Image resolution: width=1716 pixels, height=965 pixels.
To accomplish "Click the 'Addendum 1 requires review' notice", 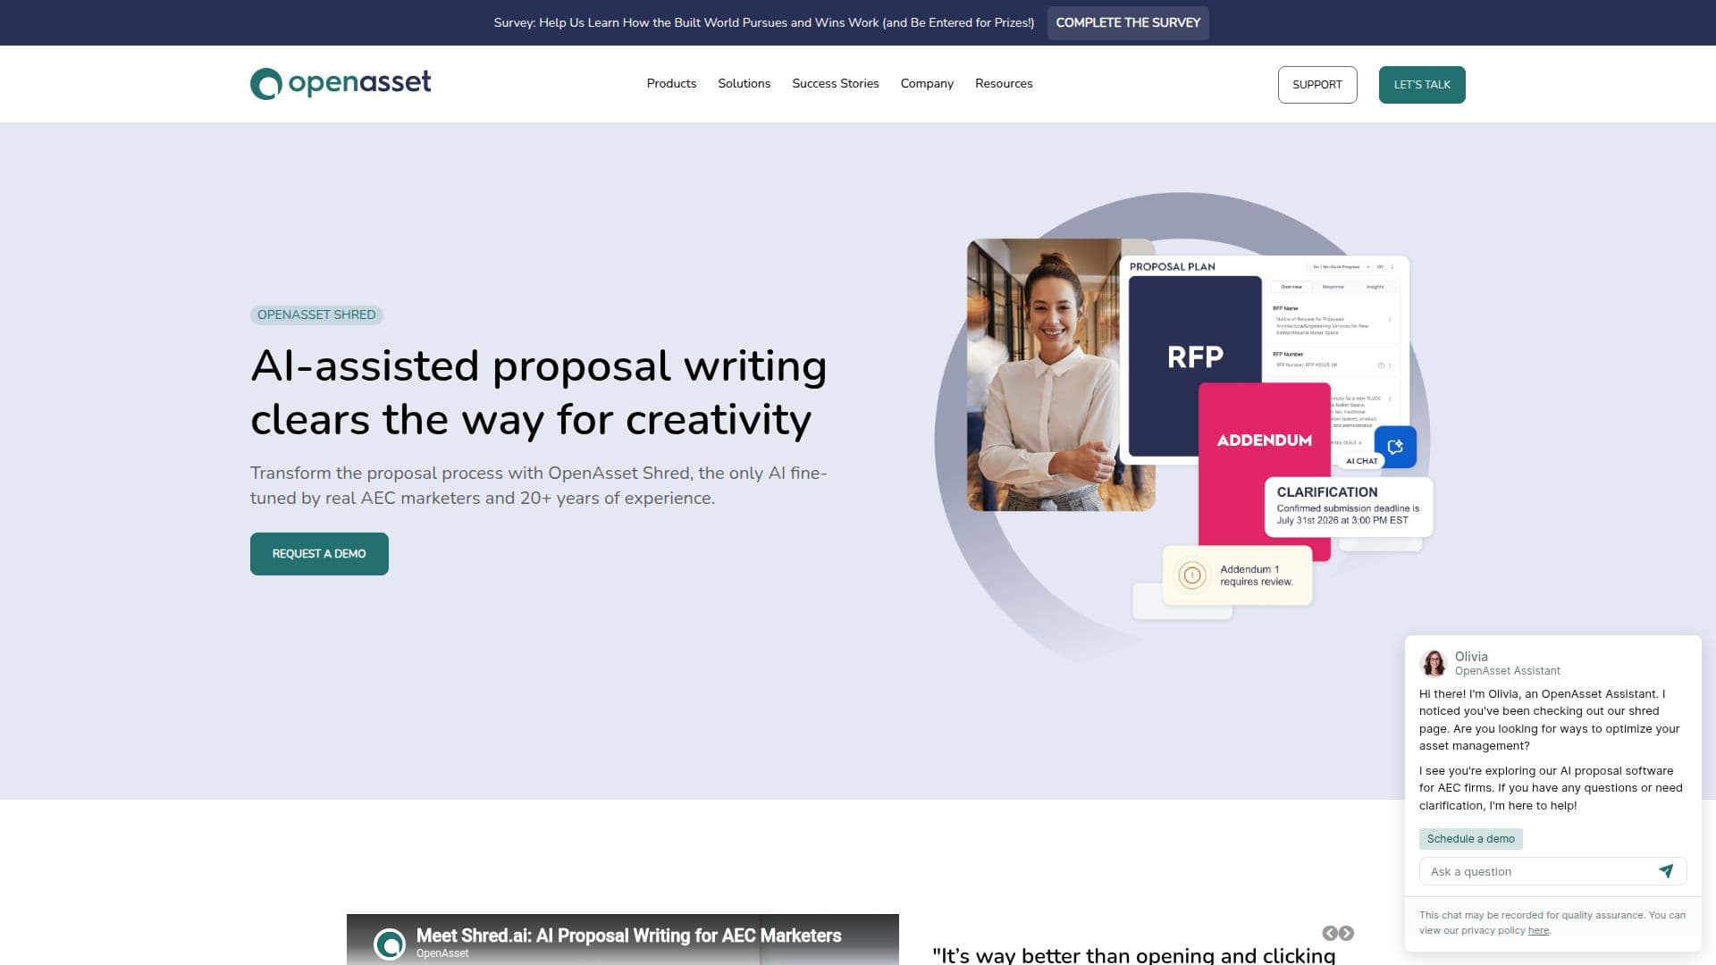I will (x=1237, y=575).
